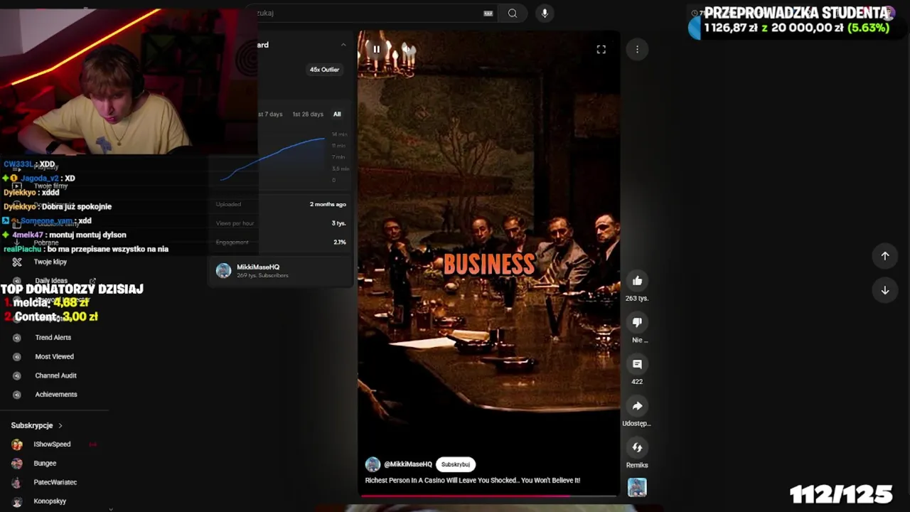Click the IShowSpeed channel avatar
Viewport: 910px width, 512px height.
point(17,444)
